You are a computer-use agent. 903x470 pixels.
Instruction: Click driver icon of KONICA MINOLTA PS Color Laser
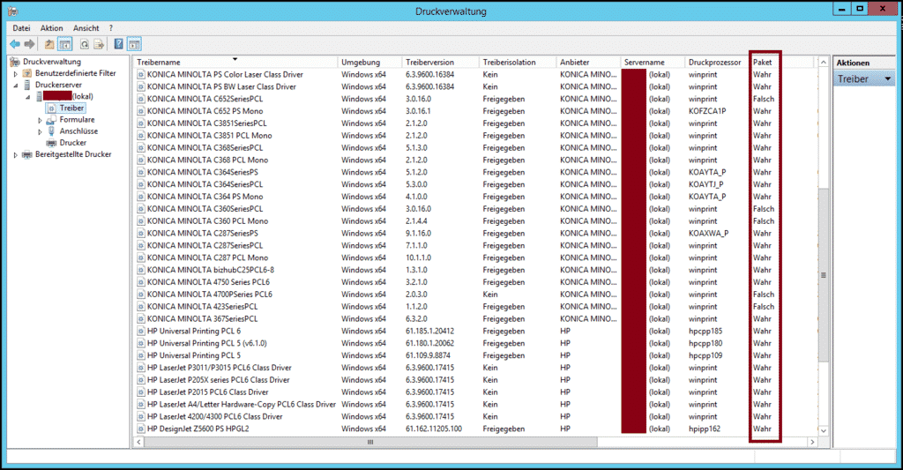tap(141, 74)
